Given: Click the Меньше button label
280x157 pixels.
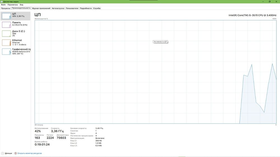Looking at the screenshot, I should (8, 153).
